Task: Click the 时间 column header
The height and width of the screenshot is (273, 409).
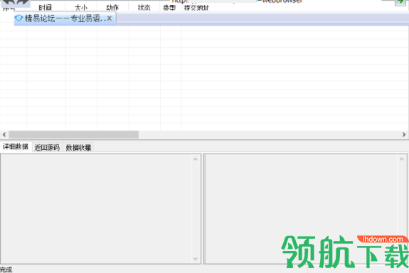Action: [x=46, y=8]
